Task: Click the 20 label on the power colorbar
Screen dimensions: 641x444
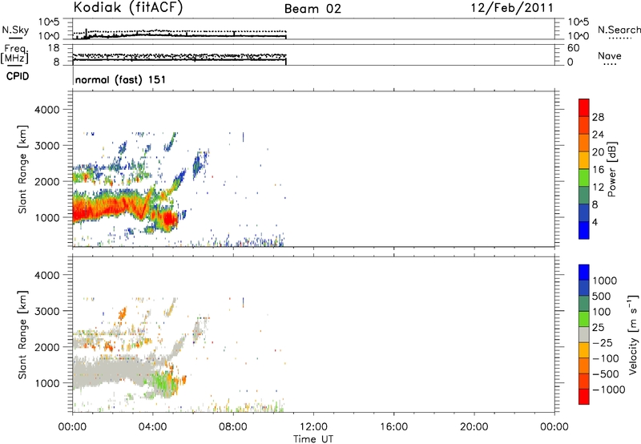Action: (598, 152)
